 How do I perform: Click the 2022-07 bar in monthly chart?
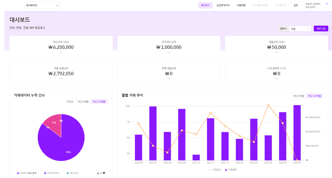(153, 133)
